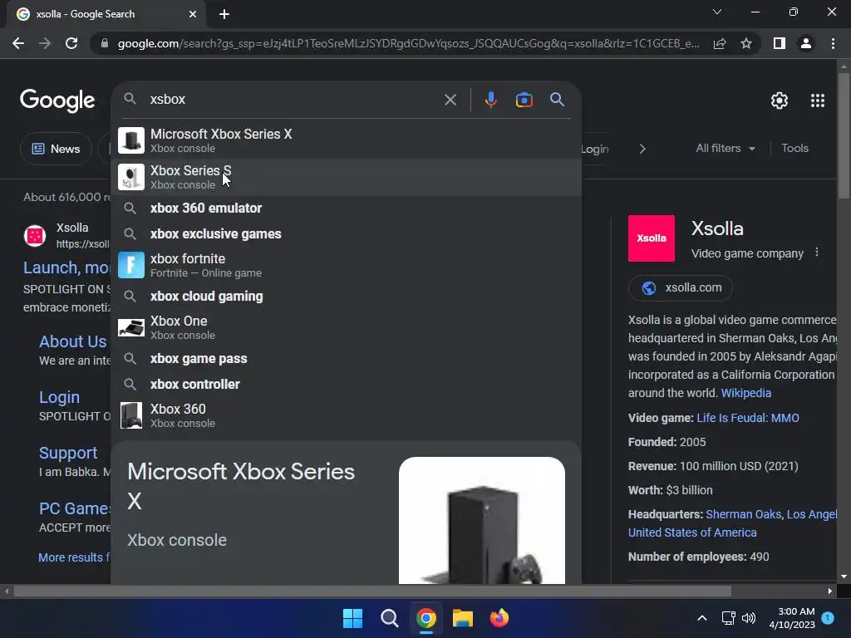Click the Google logo

click(x=57, y=101)
